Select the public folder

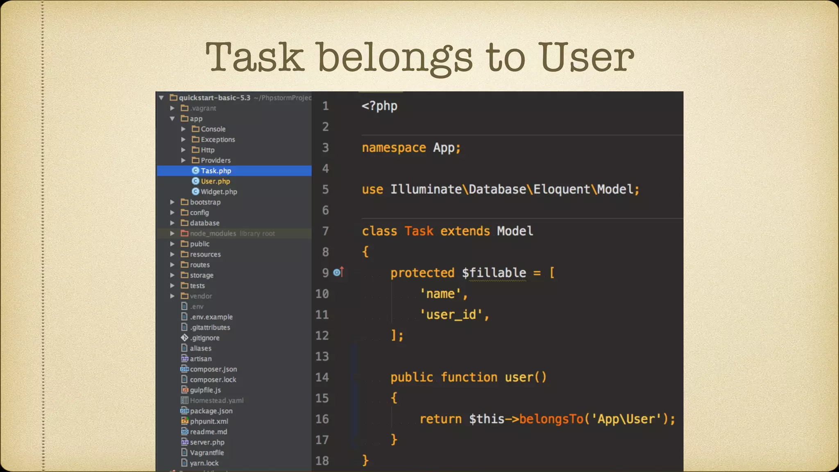200,244
